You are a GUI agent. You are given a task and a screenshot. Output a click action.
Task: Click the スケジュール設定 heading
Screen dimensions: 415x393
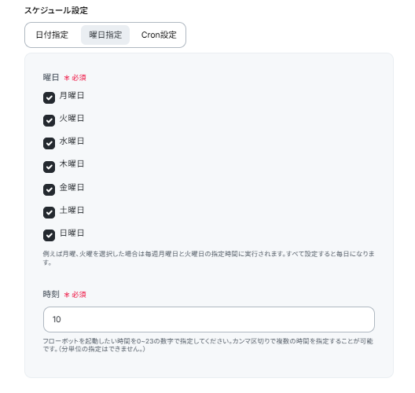coord(56,10)
